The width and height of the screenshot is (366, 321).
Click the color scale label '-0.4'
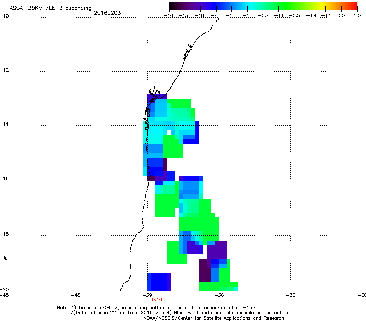[311, 16]
